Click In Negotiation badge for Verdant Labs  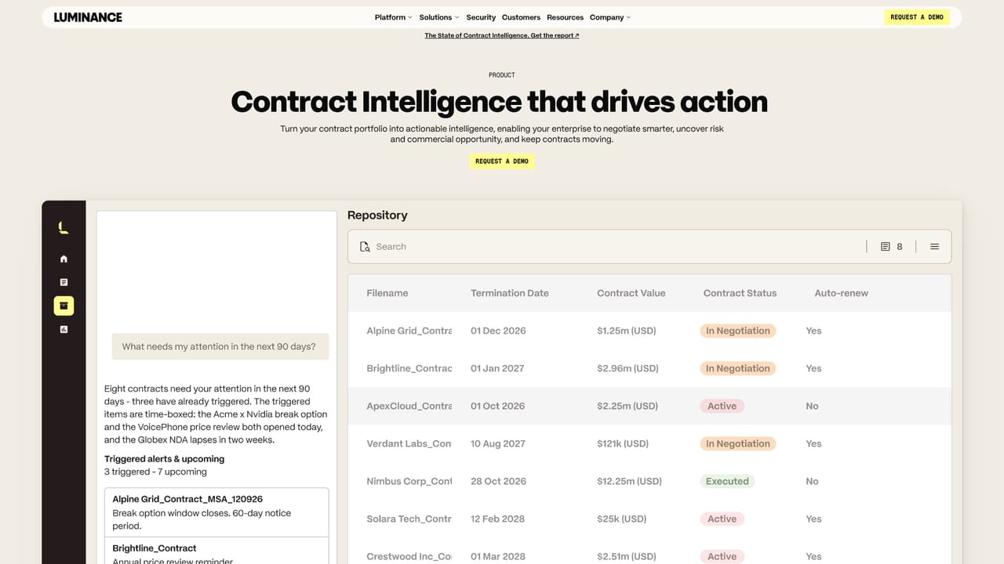738,443
